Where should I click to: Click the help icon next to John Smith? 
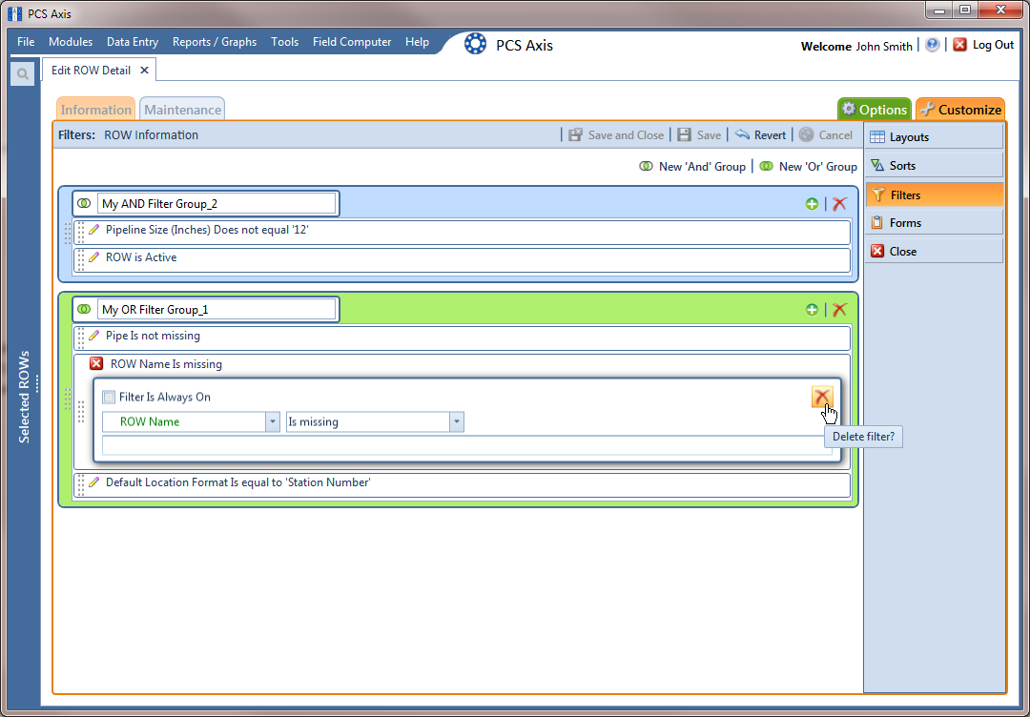click(x=933, y=45)
